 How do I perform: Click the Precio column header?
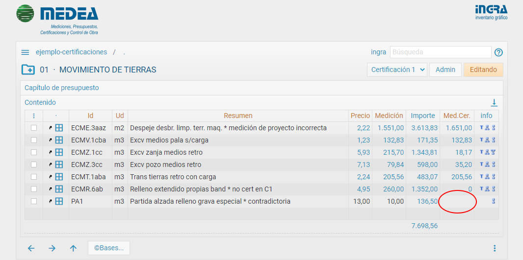pos(360,116)
